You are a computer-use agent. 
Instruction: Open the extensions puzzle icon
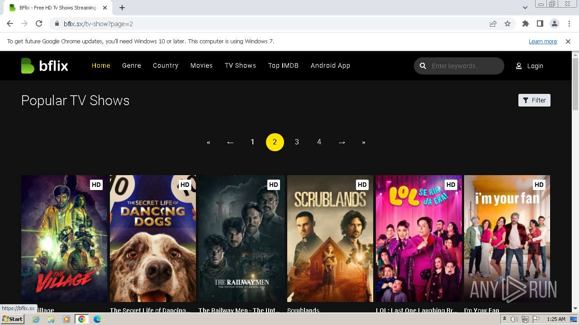tap(526, 24)
